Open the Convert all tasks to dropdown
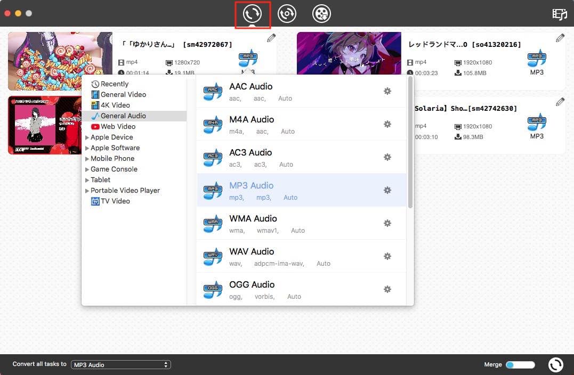The height and width of the screenshot is (375, 574). tap(120, 364)
